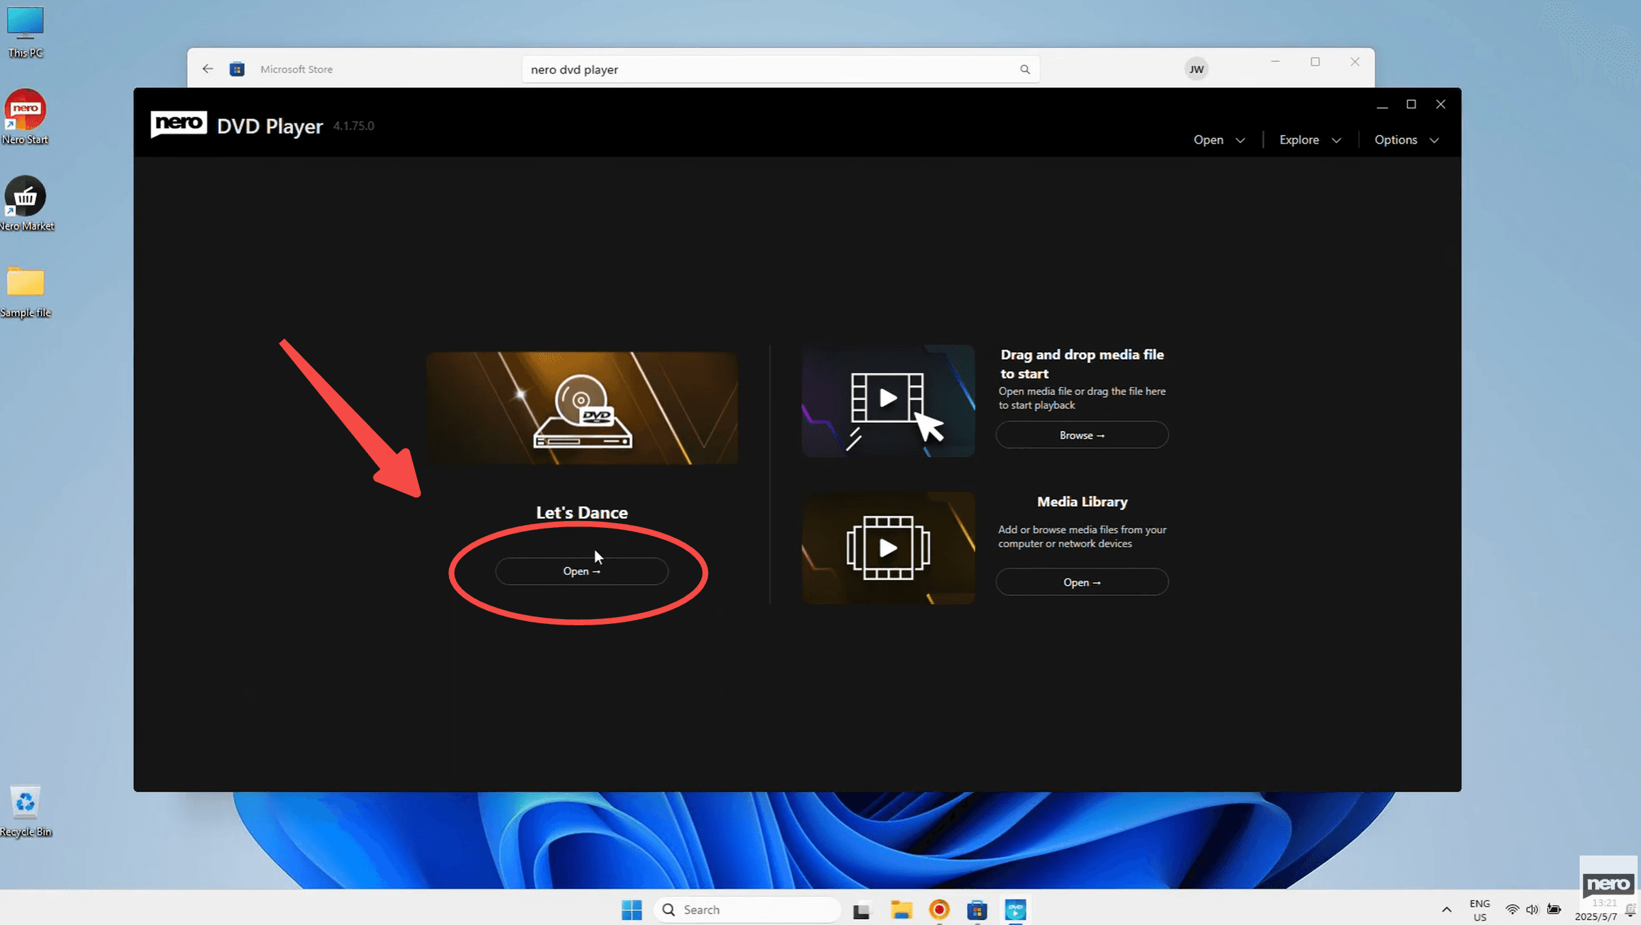Click the 'Microsoft Store' window title text
The image size is (1641, 925).
click(296, 69)
